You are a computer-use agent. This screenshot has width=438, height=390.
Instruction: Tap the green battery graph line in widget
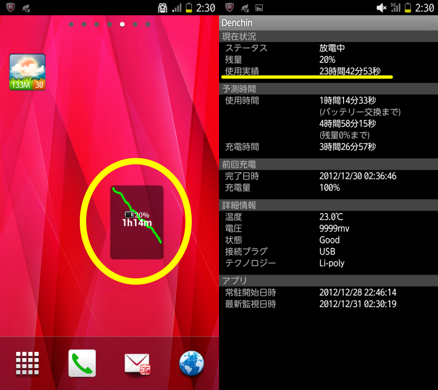(x=137, y=215)
